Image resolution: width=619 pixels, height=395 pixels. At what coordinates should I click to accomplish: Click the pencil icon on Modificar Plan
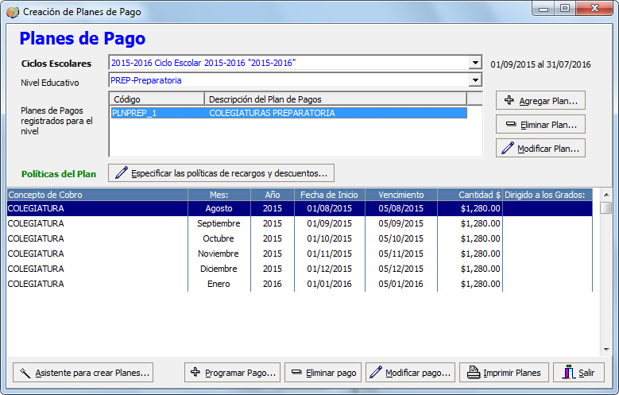click(x=507, y=149)
